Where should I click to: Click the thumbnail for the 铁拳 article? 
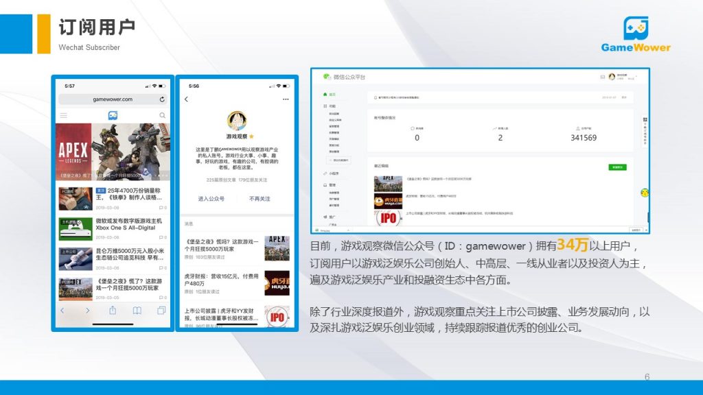(76, 199)
